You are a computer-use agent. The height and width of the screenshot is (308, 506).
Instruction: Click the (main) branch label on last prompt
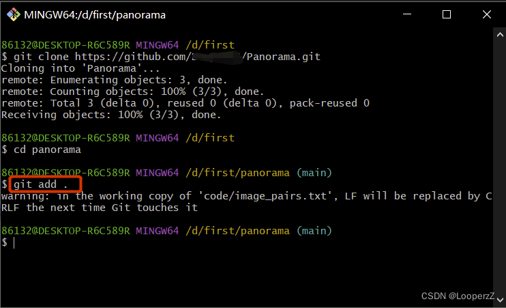pos(314,231)
